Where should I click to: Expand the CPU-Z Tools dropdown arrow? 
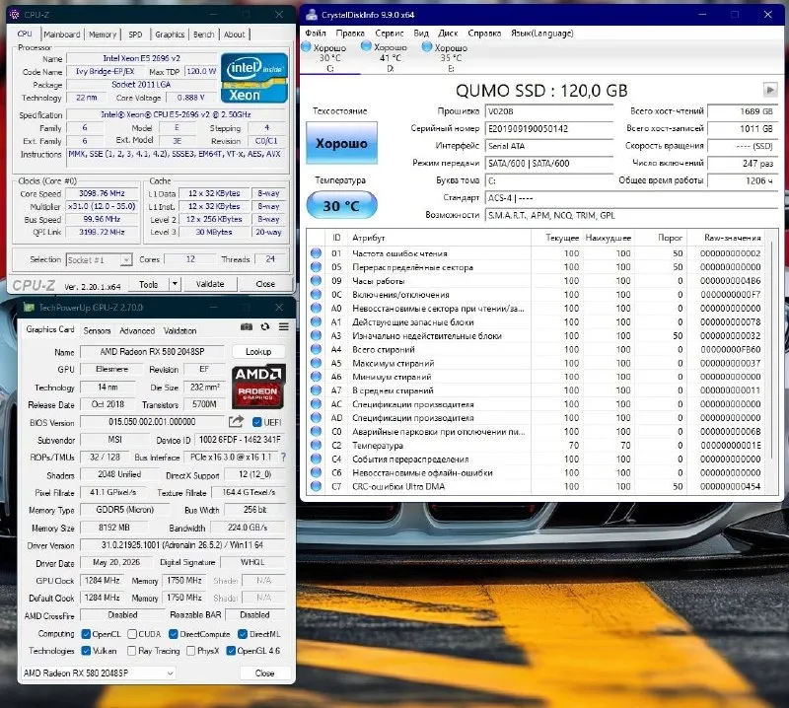[x=175, y=284]
